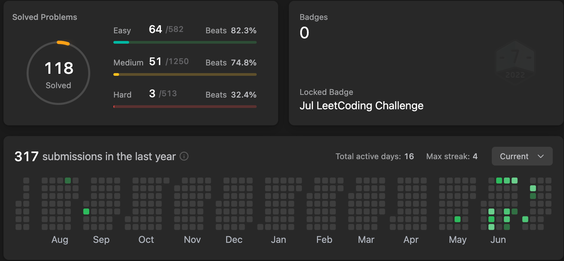This screenshot has width=564, height=261.
Task: Select the Jun month label
Action: 498,240
